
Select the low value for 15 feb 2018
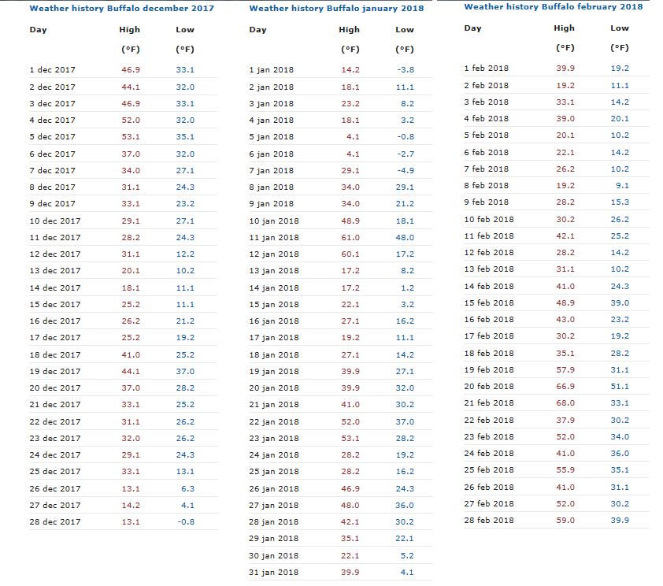[x=620, y=303]
